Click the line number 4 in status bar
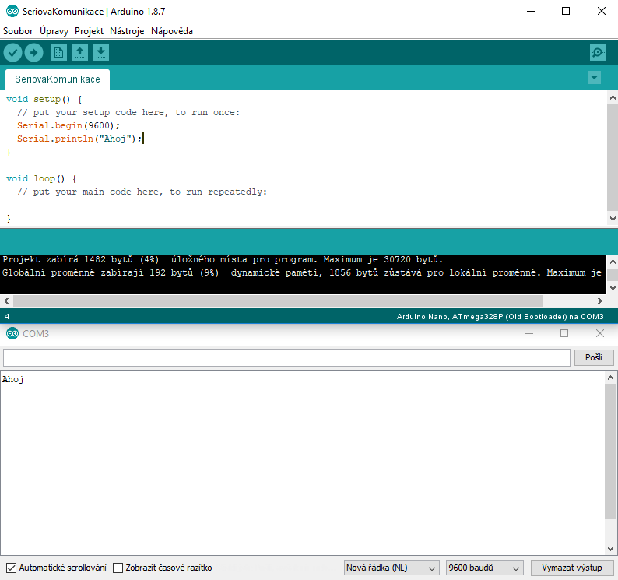 pos(7,317)
